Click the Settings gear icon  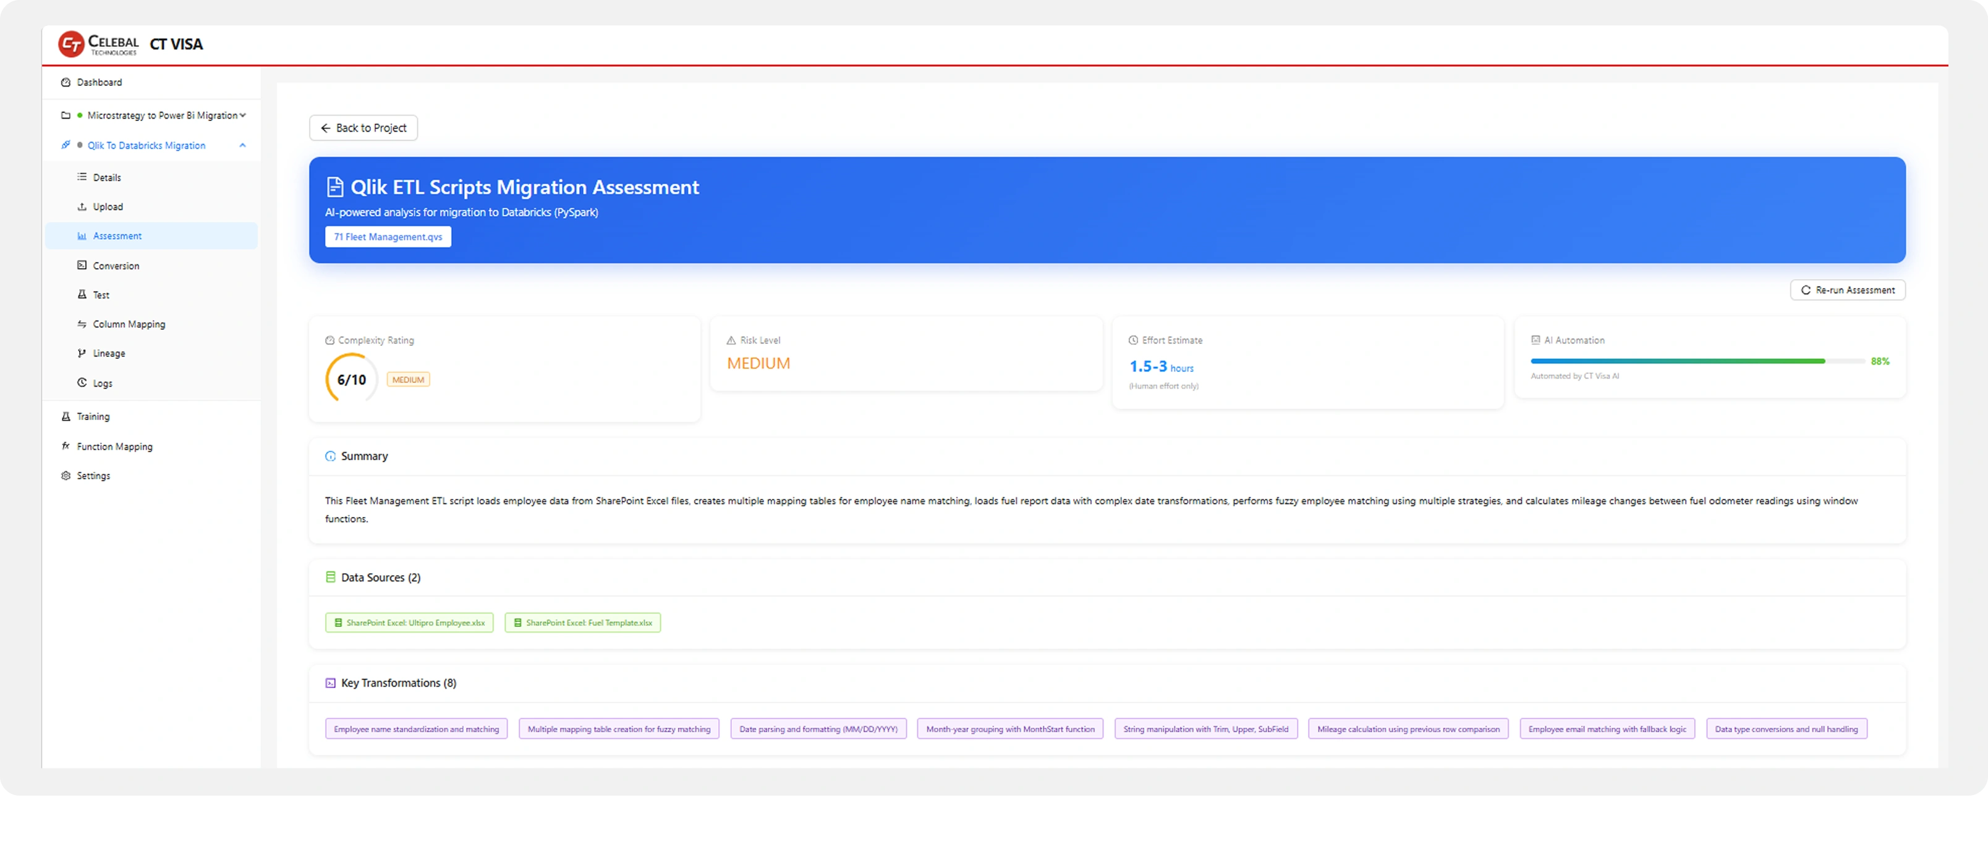coord(66,476)
